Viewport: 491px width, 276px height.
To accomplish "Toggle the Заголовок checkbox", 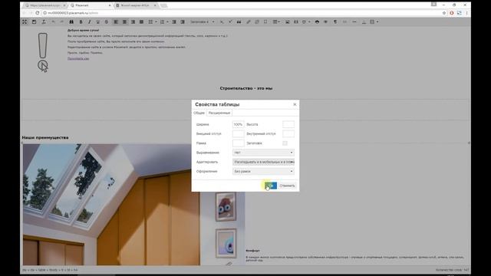I will [285, 143].
